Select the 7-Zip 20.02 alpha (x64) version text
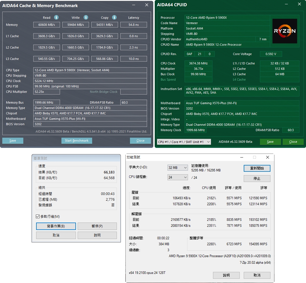Viewport: 306px width, 283px height. 255,263
